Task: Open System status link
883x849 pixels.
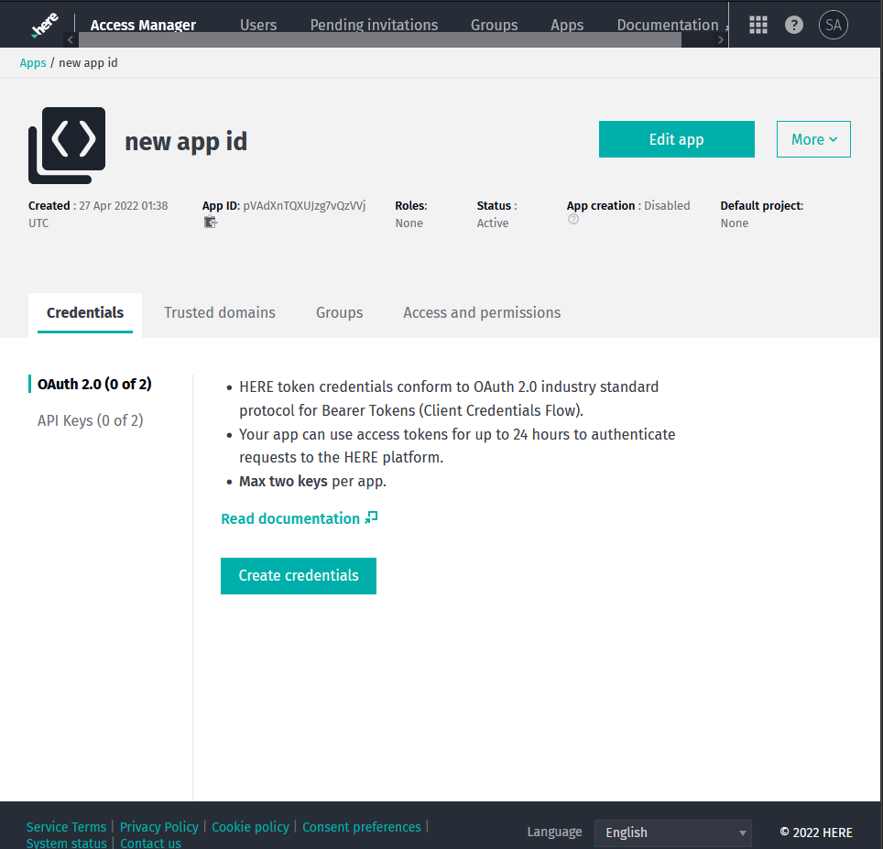Action: (x=67, y=843)
